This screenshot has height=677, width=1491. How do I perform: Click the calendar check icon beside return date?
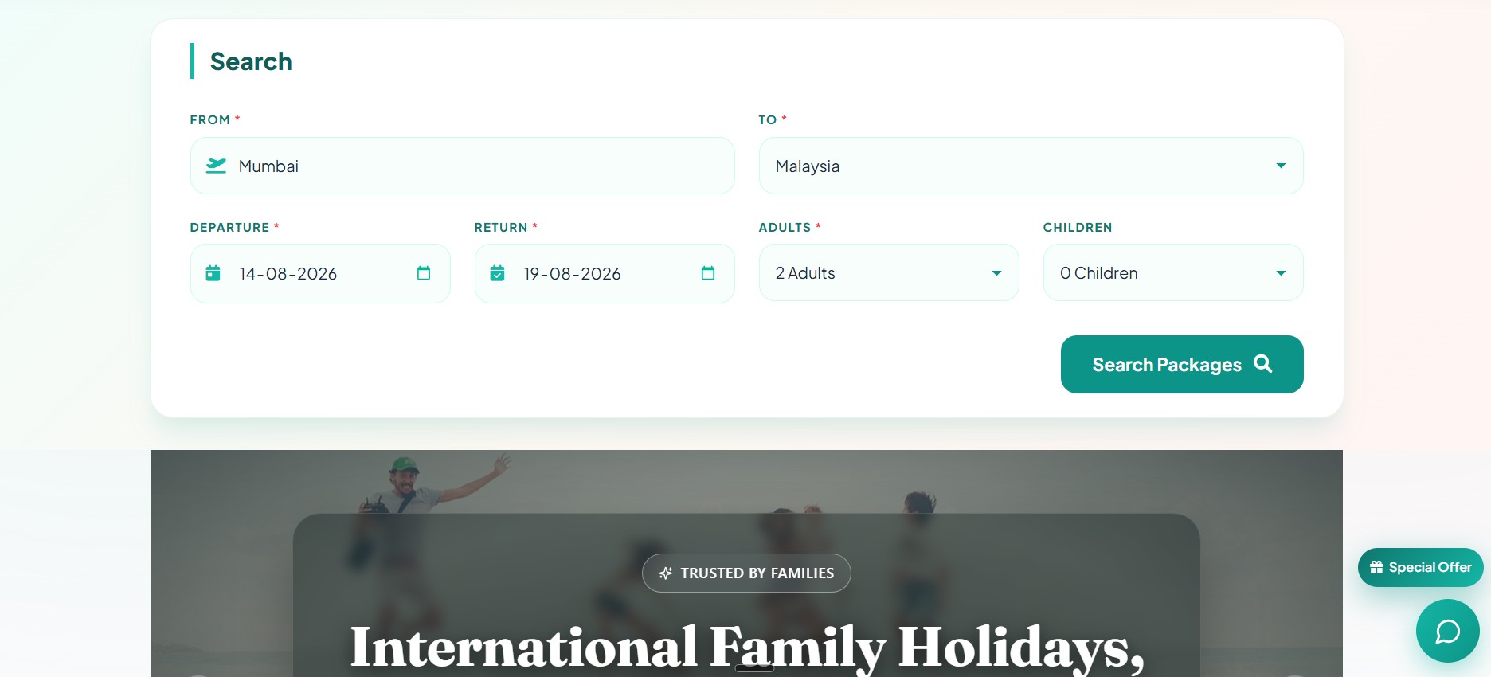497,273
